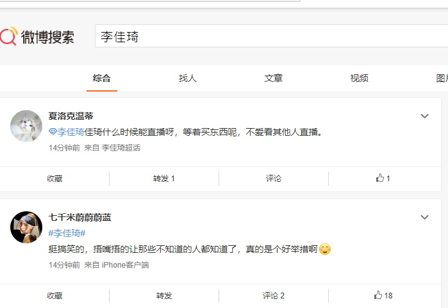The image size is (448, 308).
Task: Click the post text starting with 挺搞笑的
Action: click(183, 249)
